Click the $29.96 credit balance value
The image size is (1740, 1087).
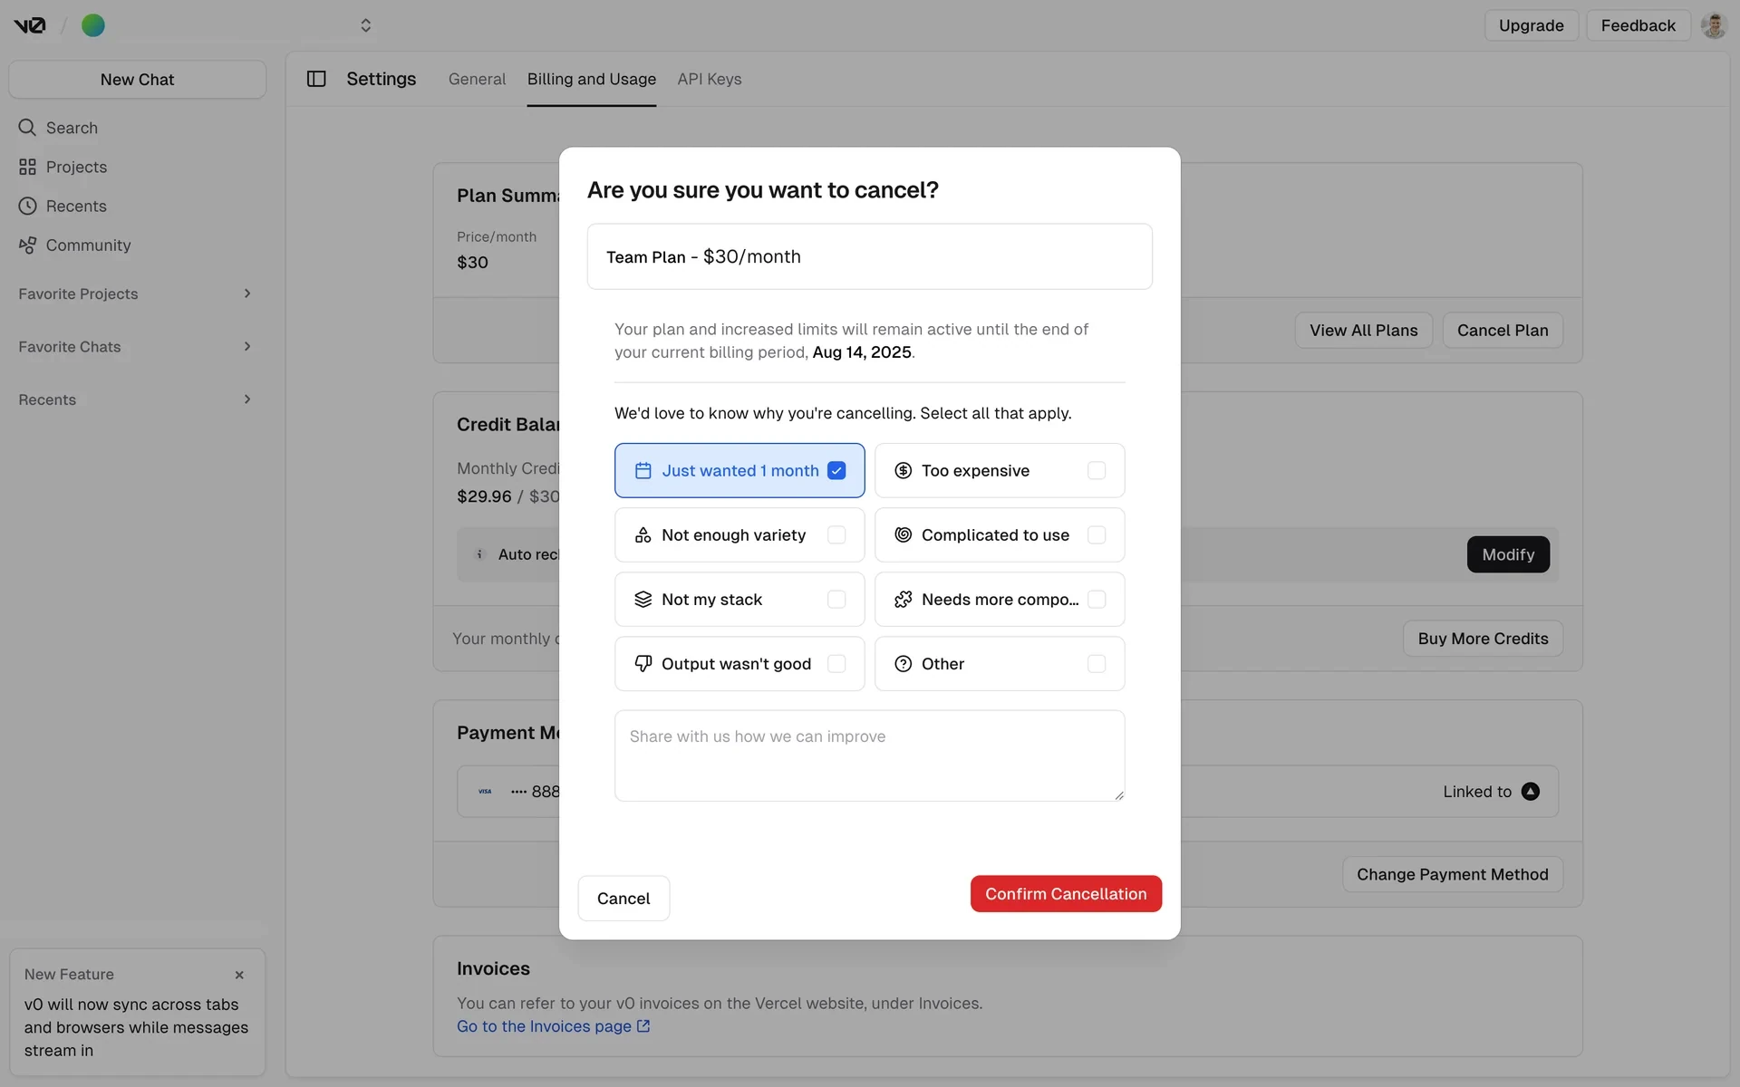[x=484, y=496]
